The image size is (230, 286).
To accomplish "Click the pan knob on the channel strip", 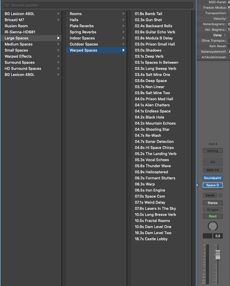I will (213, 226).
